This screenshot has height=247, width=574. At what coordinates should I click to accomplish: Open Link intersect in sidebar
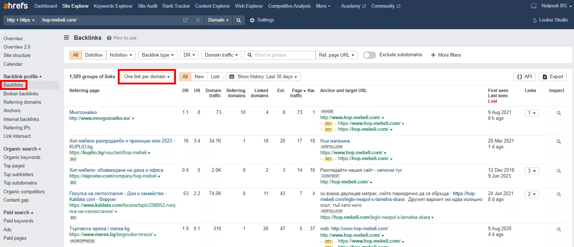[x=17, y=136]
